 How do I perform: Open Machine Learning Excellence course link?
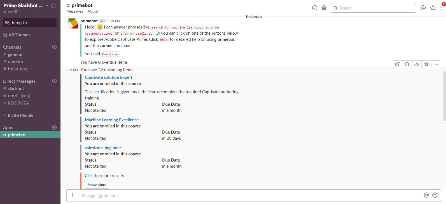tap(112, 120)
